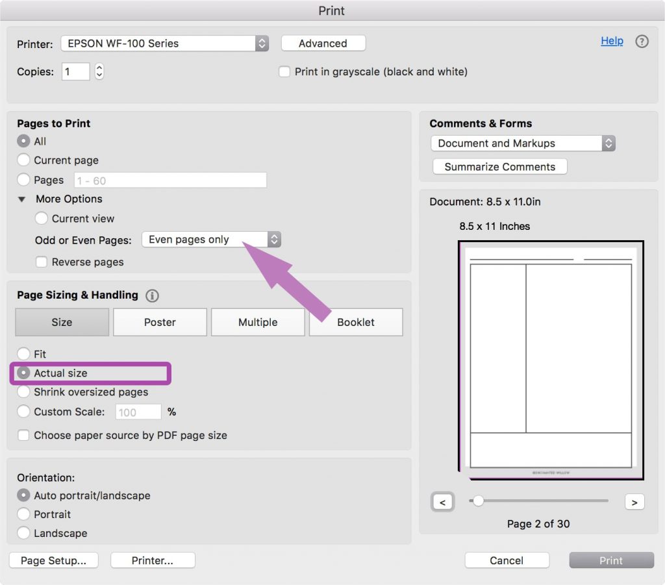This screenshot has width=665, height=585.
Task: Select the Landscape orientation radio button
Action: click(x=23, y=533)
